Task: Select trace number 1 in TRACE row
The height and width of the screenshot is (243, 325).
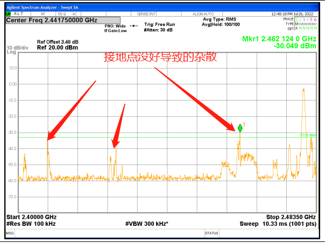Action: coord(296,20)
